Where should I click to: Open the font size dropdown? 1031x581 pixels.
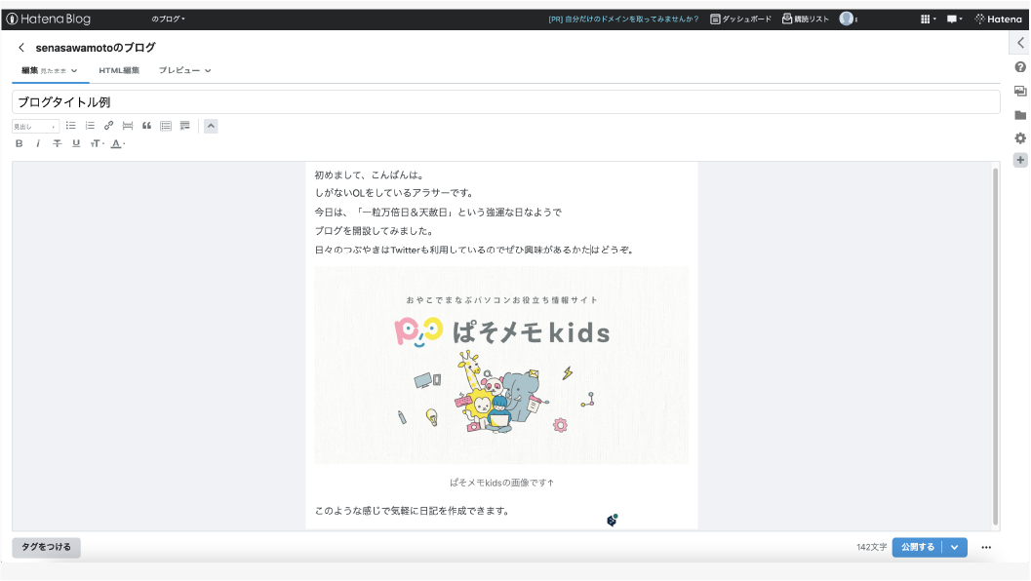(98, 143)
